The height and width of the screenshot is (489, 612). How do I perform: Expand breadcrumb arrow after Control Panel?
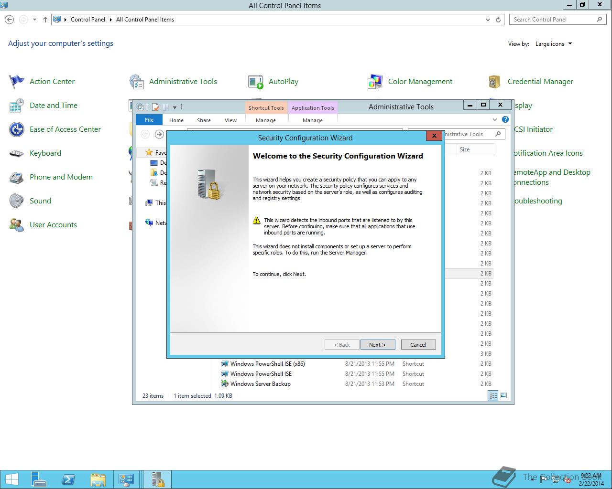click(x=110, y=20)
